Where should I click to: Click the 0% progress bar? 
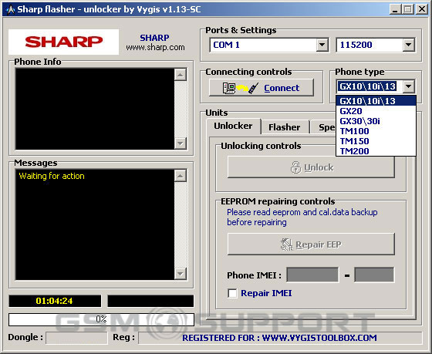coord(101,319)
